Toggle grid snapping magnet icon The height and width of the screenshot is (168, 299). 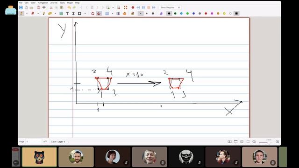pos(99,14)
